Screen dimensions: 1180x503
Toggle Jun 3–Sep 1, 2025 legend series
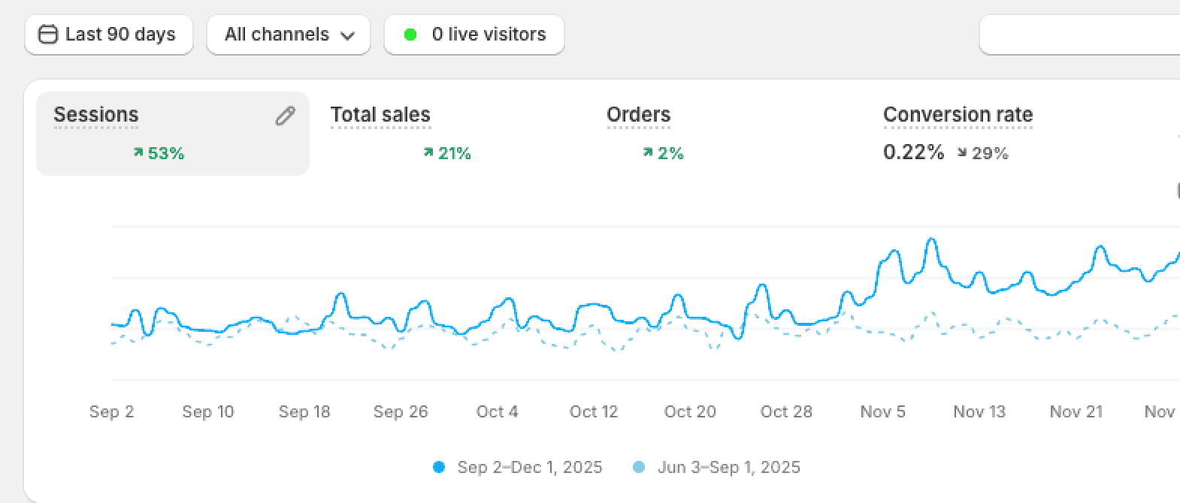[728, 467]
